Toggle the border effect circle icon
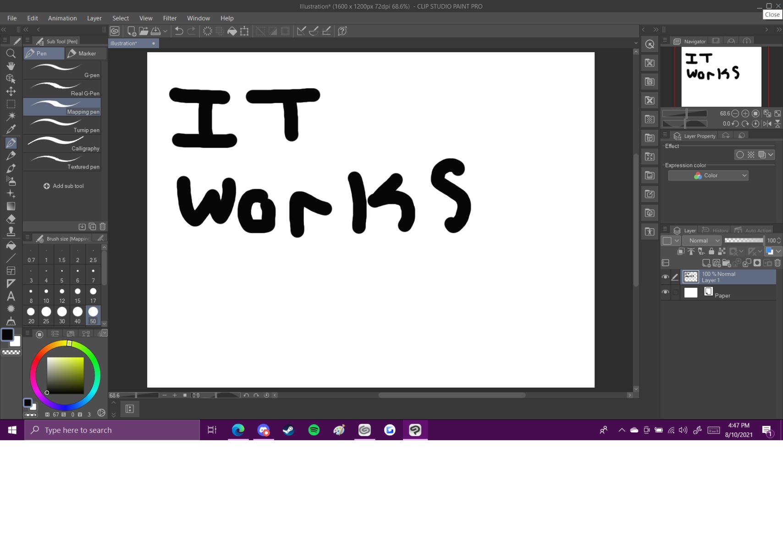 (x=739, y=155)
